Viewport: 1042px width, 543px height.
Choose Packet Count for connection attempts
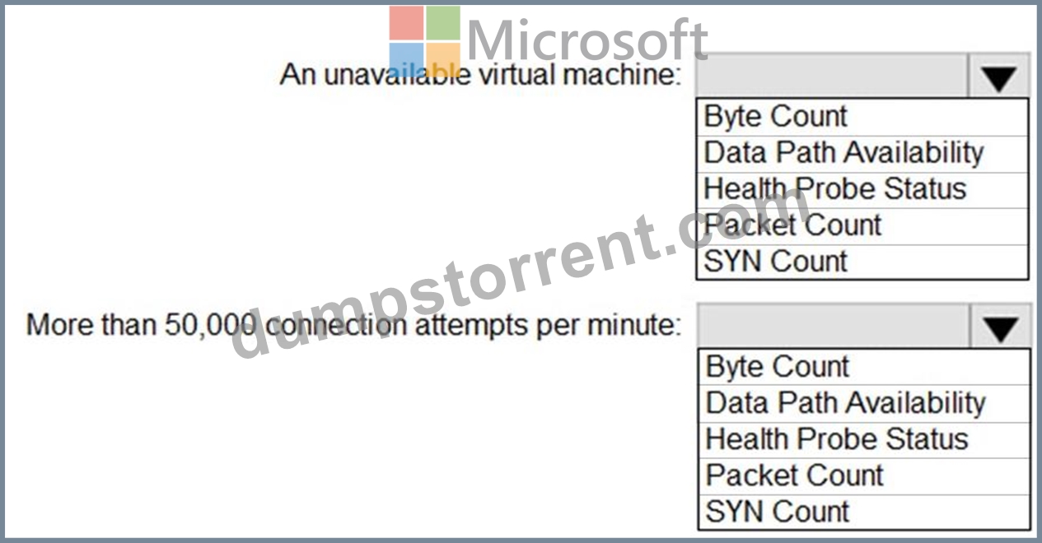coord(864,476)
